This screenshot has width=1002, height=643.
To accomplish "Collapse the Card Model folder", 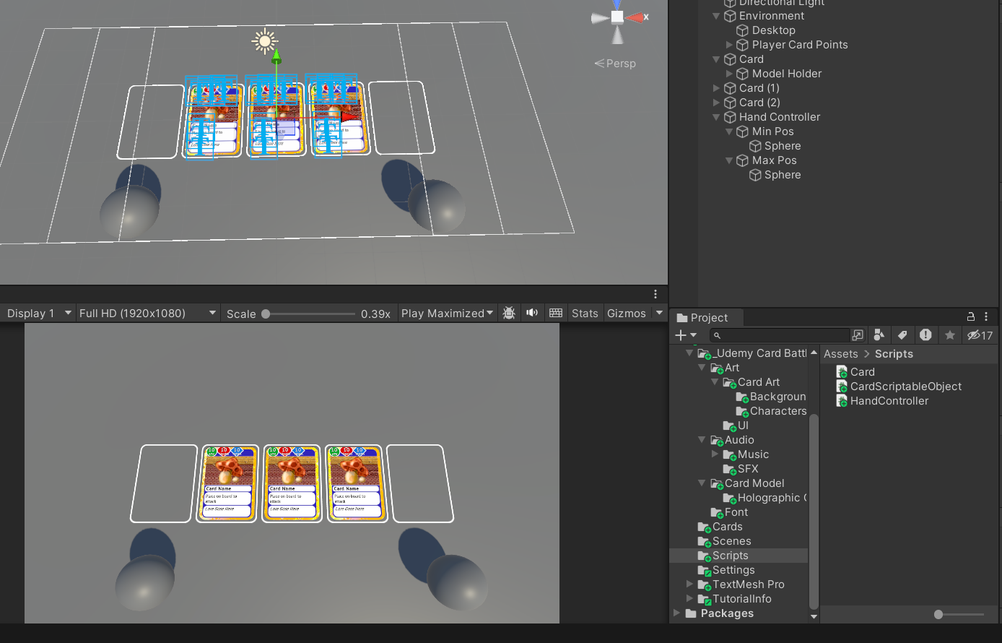I will click(702, 483).
